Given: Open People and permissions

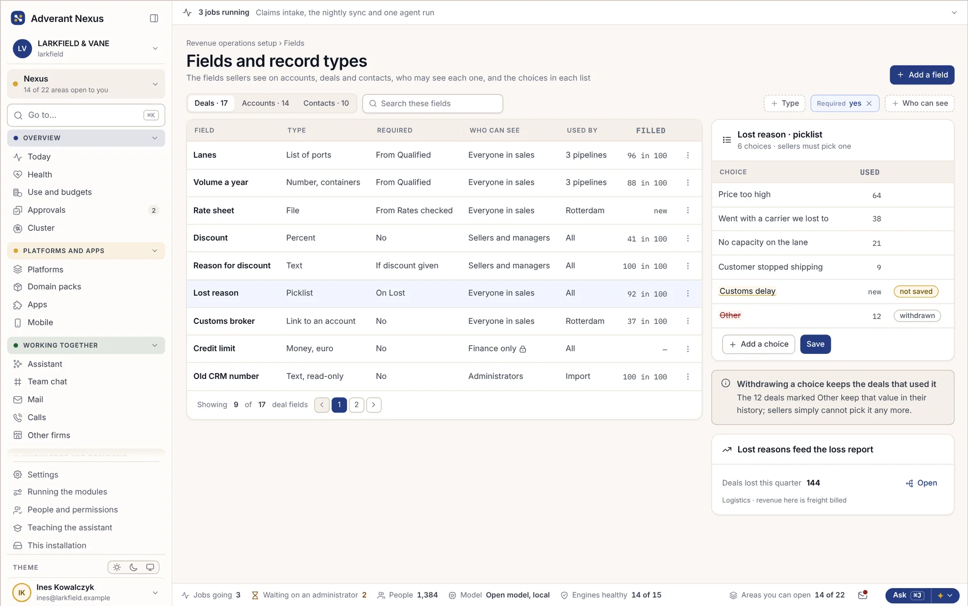Looking at the screenshot, I should coord(86,510).
